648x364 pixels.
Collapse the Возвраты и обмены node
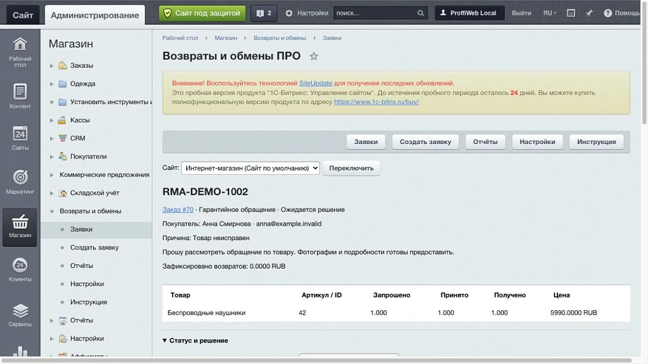click(x=52, y=211)
